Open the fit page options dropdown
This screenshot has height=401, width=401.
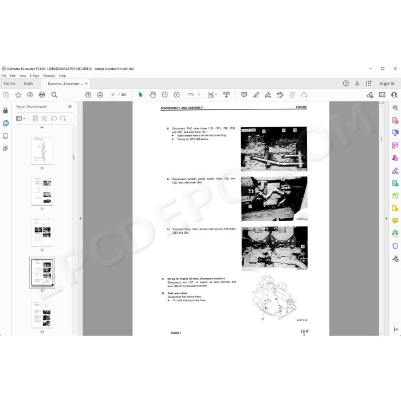(x=213, y=95)
